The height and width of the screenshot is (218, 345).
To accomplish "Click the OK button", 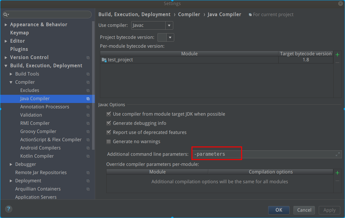I will pyautogui.click(x=279, y=210).
